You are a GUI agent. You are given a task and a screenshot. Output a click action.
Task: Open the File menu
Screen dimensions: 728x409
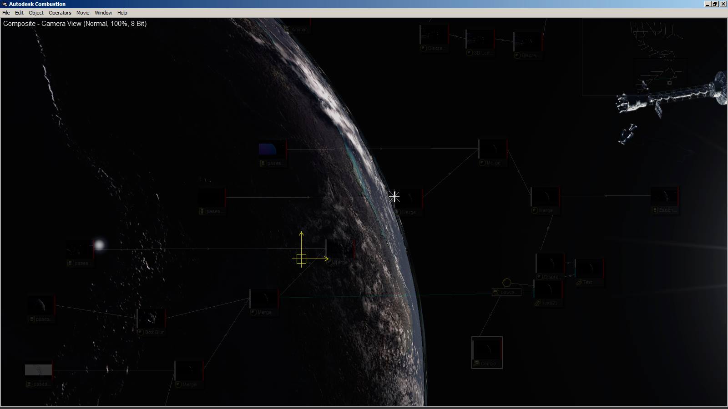6,13
